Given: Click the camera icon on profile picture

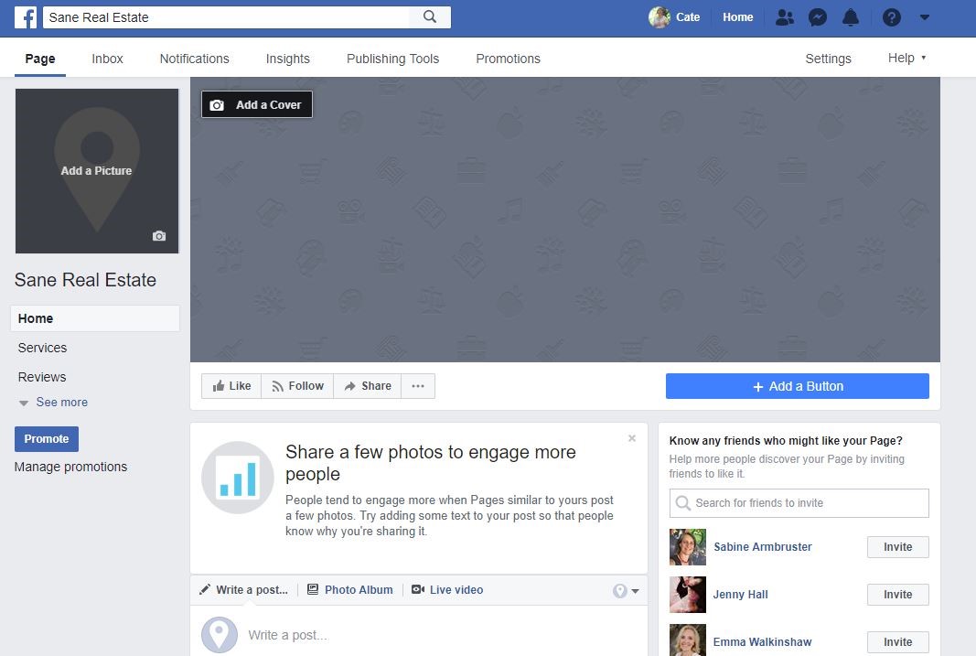Looking at the screenshot, I should point(159,236).
